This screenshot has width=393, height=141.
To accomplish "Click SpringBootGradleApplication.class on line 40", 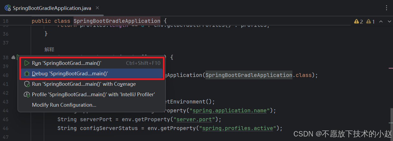I will pyautogui.click(x=259, y=75).
